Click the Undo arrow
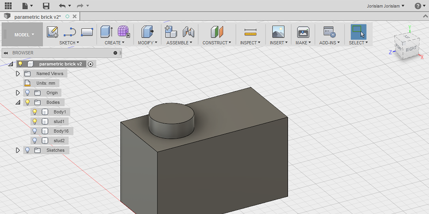The width and height of the screenshot is (429, 214). (62, 6)
